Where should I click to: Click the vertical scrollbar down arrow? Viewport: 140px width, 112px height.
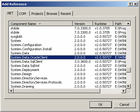128,86
